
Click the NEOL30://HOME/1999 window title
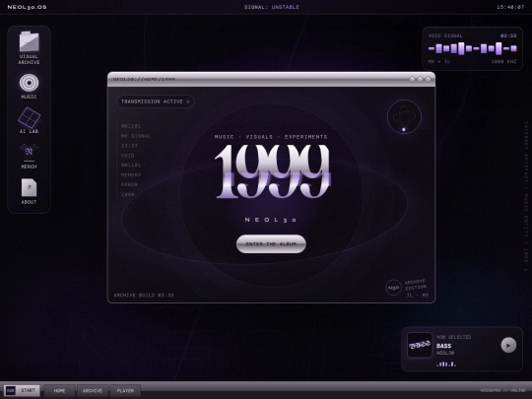(144, 79)
